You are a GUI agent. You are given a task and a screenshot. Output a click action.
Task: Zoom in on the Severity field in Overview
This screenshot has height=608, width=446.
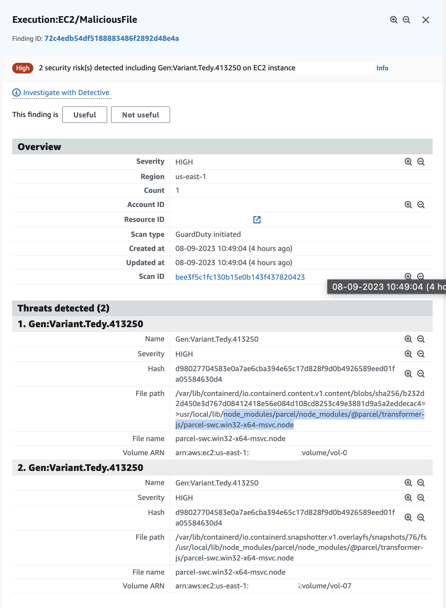[408, 161]
